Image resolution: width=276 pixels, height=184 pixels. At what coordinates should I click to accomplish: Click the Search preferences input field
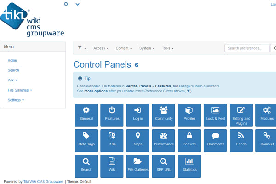click(247, 48)
